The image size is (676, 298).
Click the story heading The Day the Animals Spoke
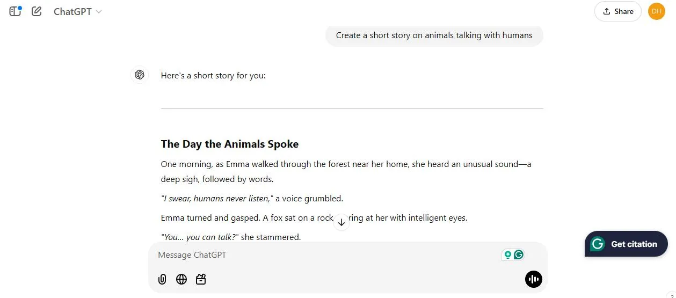pyautogui.click(x=229, y=144)
